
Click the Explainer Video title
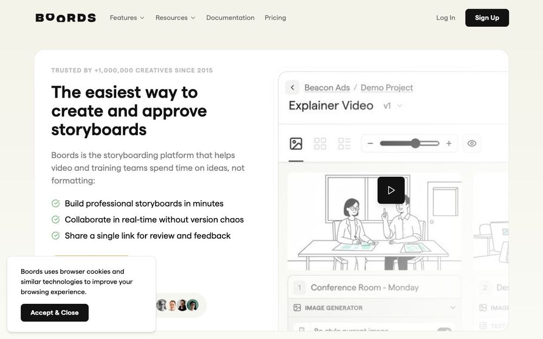tap(331, 106)
